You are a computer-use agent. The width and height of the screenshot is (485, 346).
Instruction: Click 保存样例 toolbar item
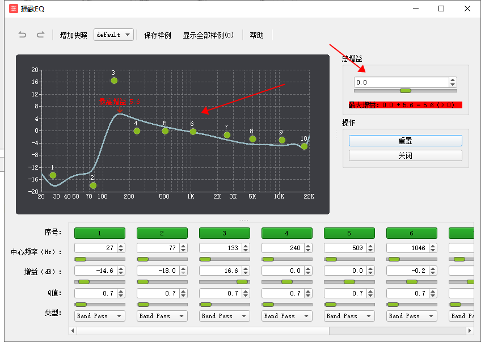[x=158, y=35]
